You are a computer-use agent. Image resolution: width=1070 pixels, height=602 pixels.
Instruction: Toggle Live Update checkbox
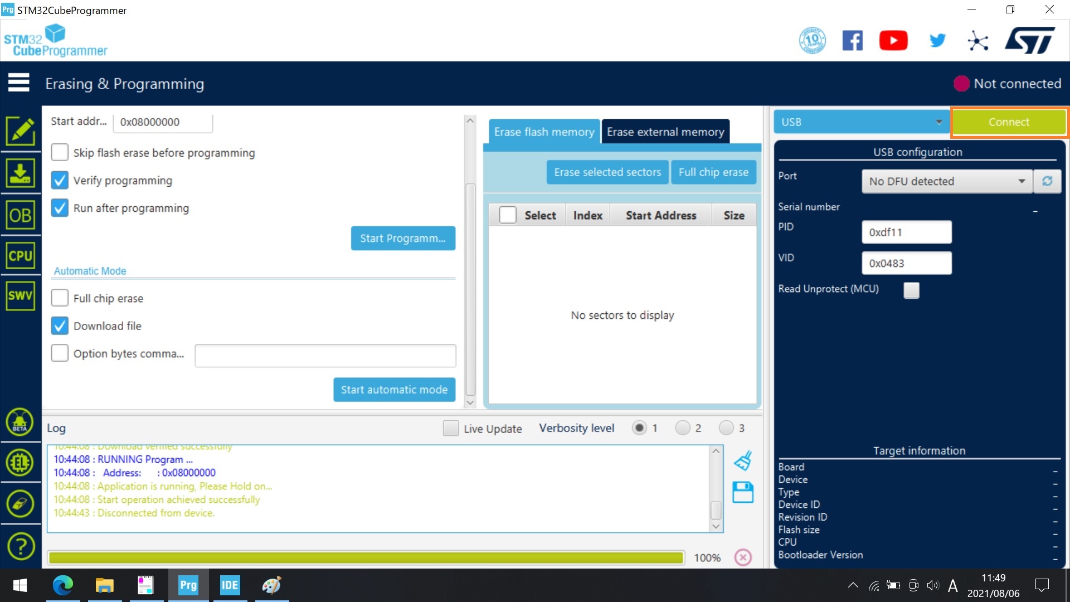pos(451,428)
